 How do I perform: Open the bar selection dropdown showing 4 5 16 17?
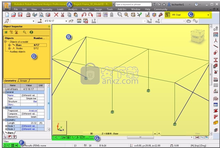point(66,21)
